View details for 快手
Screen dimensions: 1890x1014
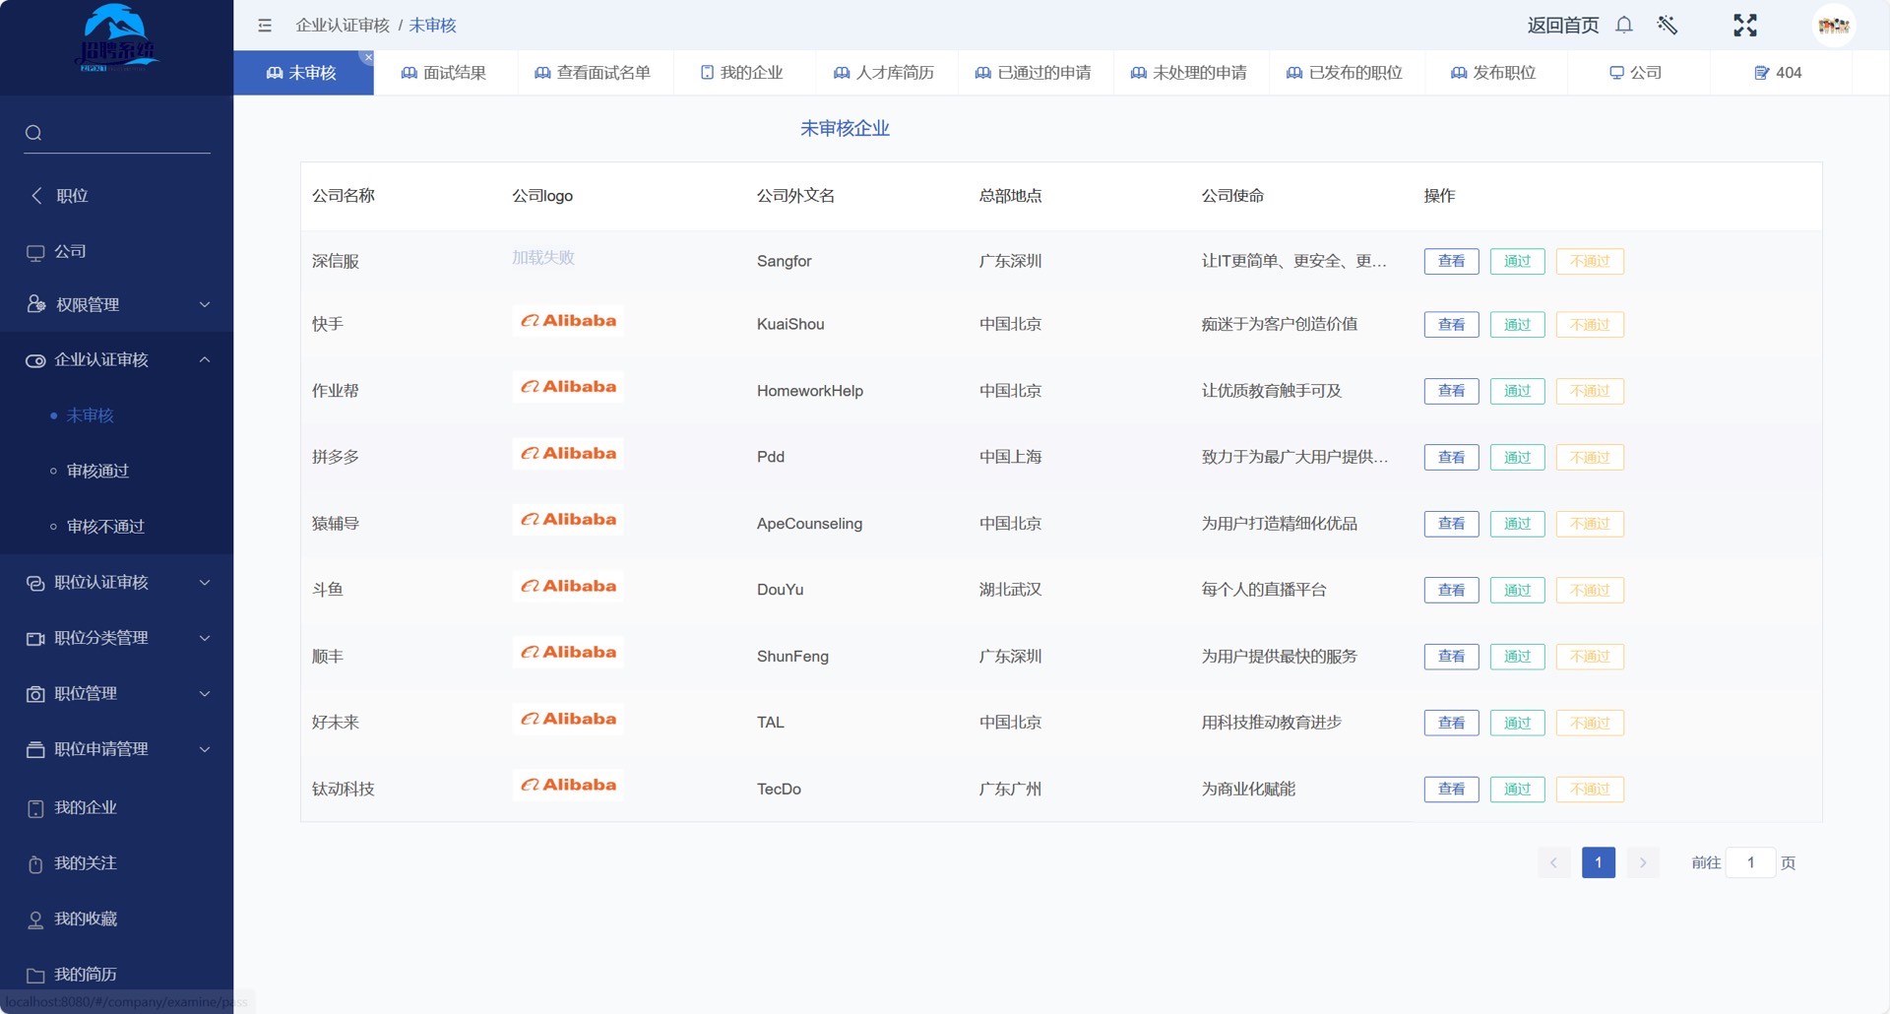(x=1451, y=325)
